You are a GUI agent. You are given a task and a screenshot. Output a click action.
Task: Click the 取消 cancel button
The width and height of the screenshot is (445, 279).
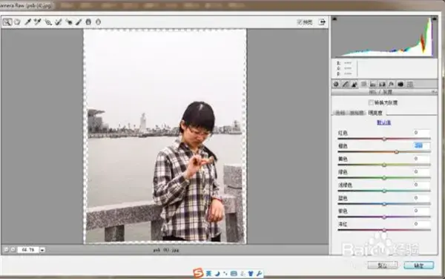coord(383,266)
